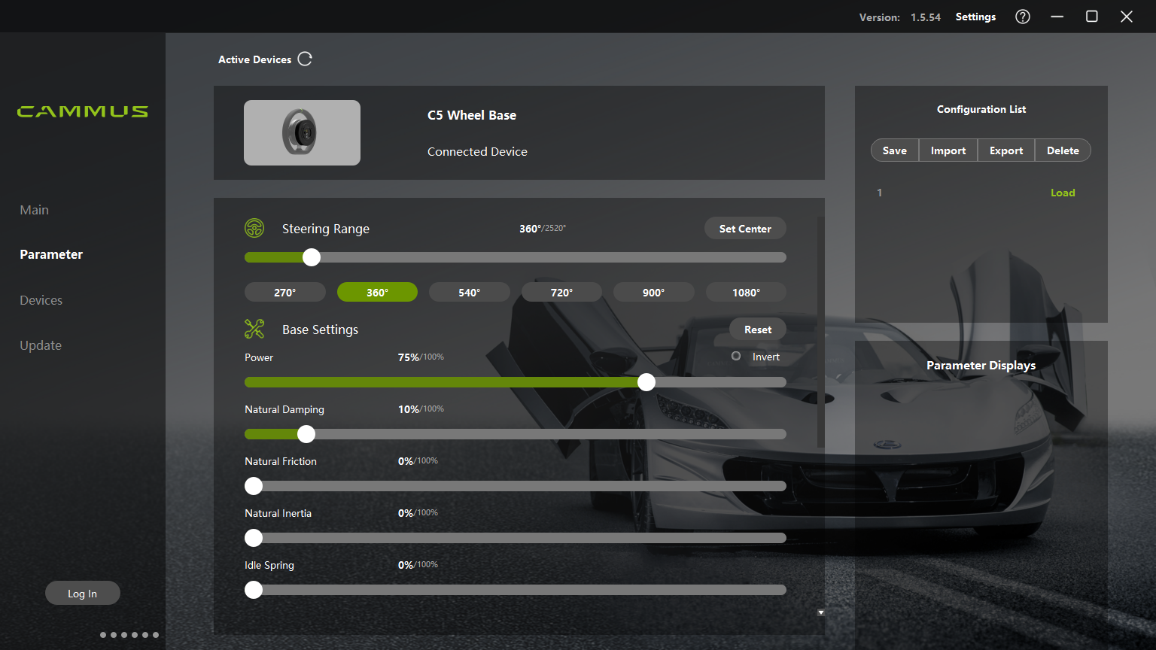
Task: Reset the Base Settings
Action: click(x=758, y=330)
